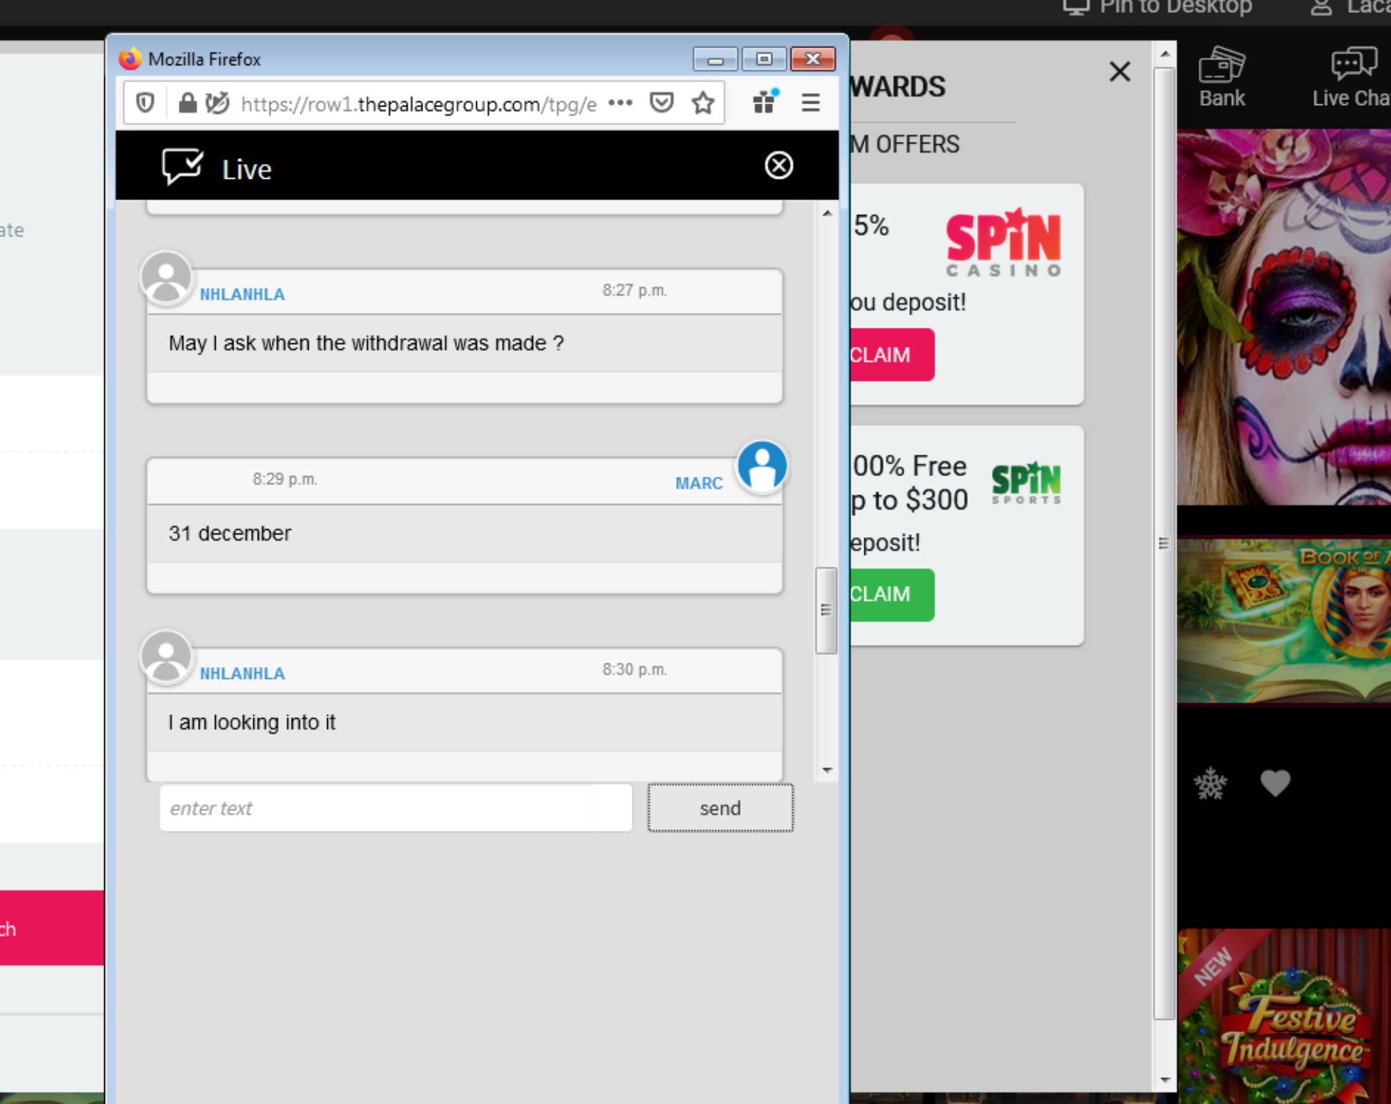This screenshot has height=1104, width=1391.
Task: Save page to Pocket icon
Action: pos(661,104)
